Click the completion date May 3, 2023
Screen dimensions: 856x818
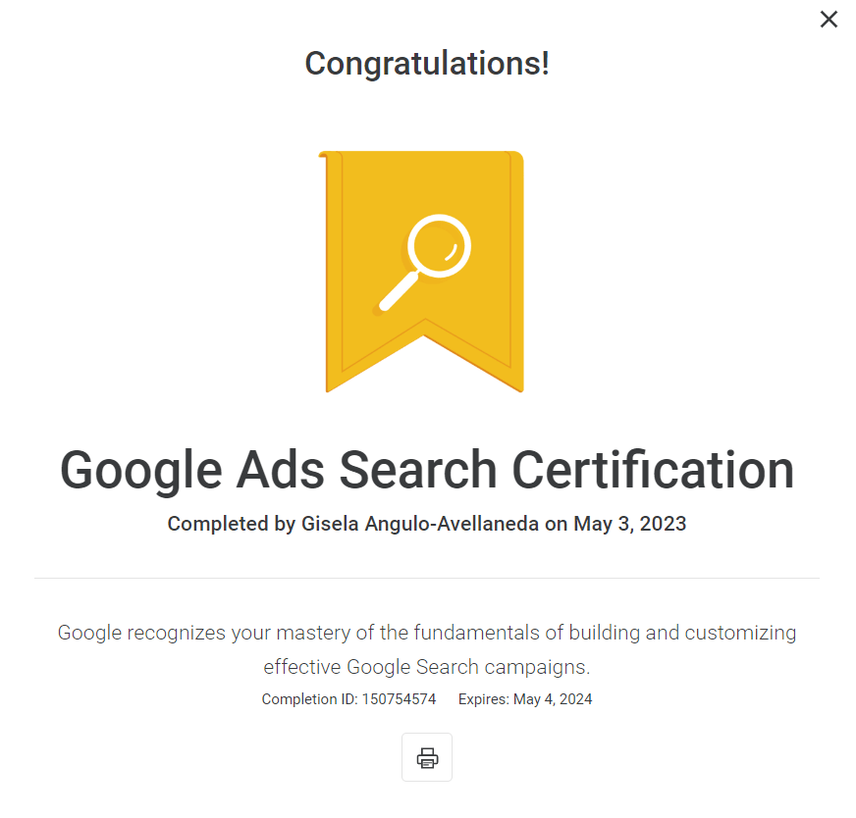tap(629, 524)
